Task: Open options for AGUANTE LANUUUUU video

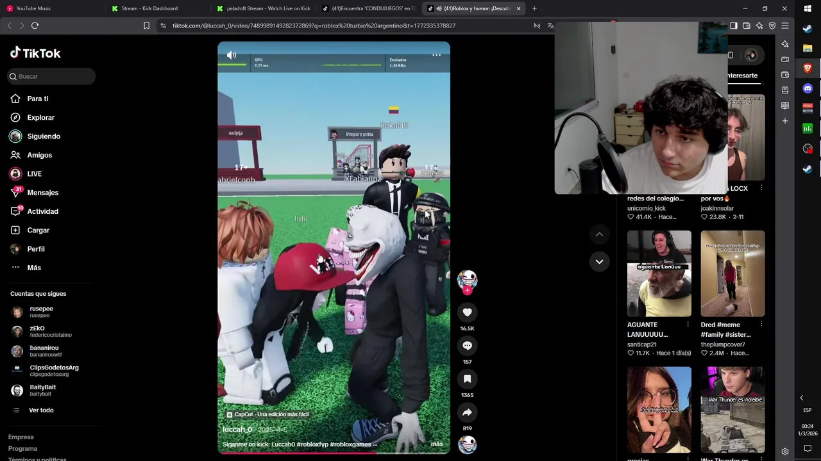Action: pos(688,325)
